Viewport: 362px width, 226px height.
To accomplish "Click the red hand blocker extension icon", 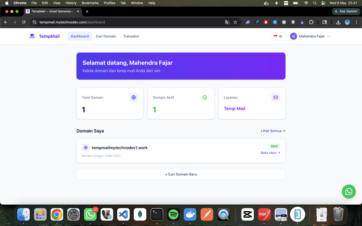I will point(266,22).
